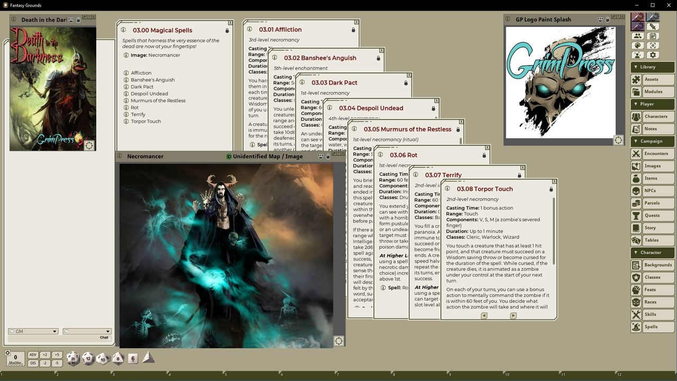This screenshot has height=381, width=677.
Task: Roll the d12 die
Action: tap(88, 358)
